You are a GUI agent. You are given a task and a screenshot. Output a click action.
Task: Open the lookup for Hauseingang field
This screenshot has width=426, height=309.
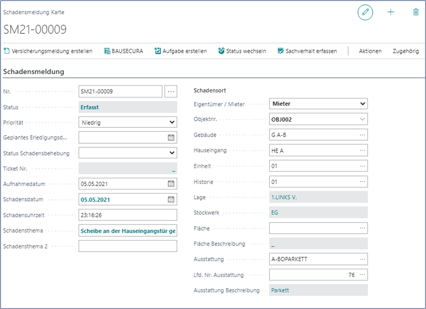tap(362, 150)
